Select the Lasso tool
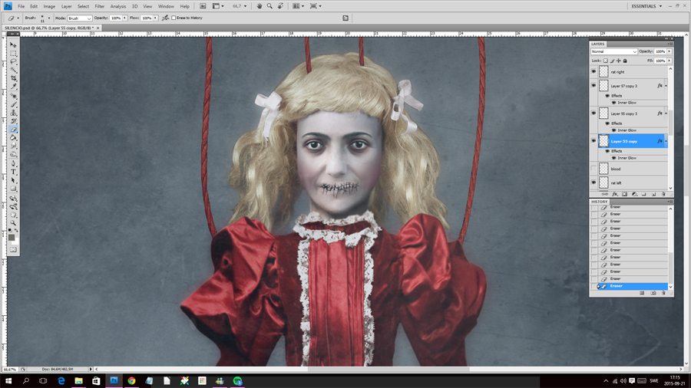This screenshot has width=691, height=388. (x=13, y=61)
